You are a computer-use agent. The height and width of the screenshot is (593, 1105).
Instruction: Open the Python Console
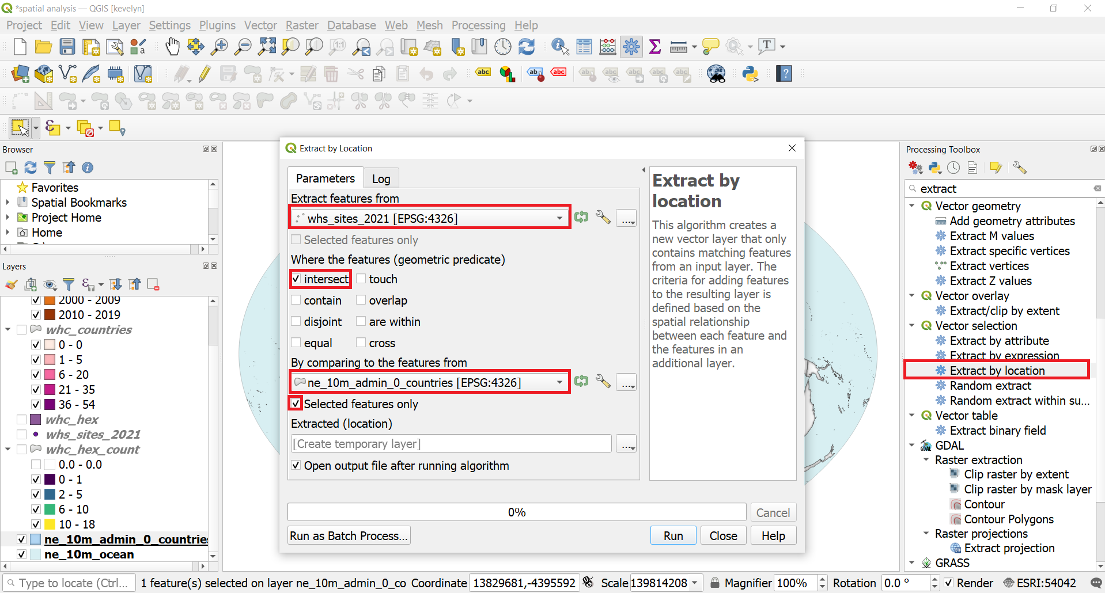point(750,74)
